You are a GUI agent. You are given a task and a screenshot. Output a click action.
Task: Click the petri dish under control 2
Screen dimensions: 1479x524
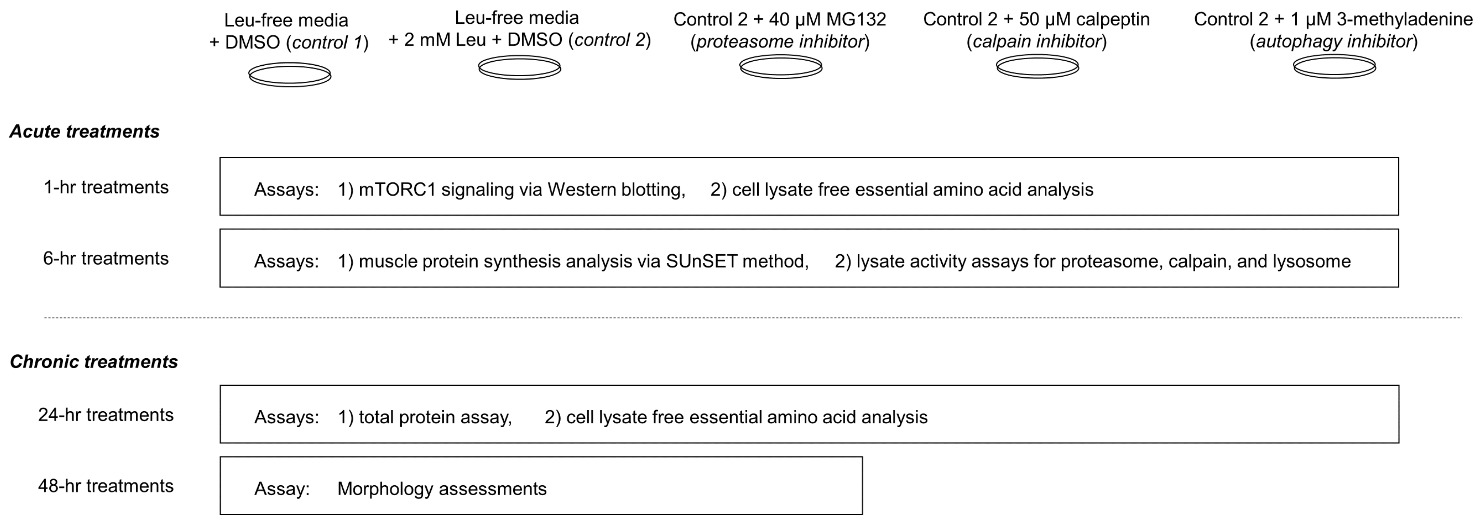(519, 68)
